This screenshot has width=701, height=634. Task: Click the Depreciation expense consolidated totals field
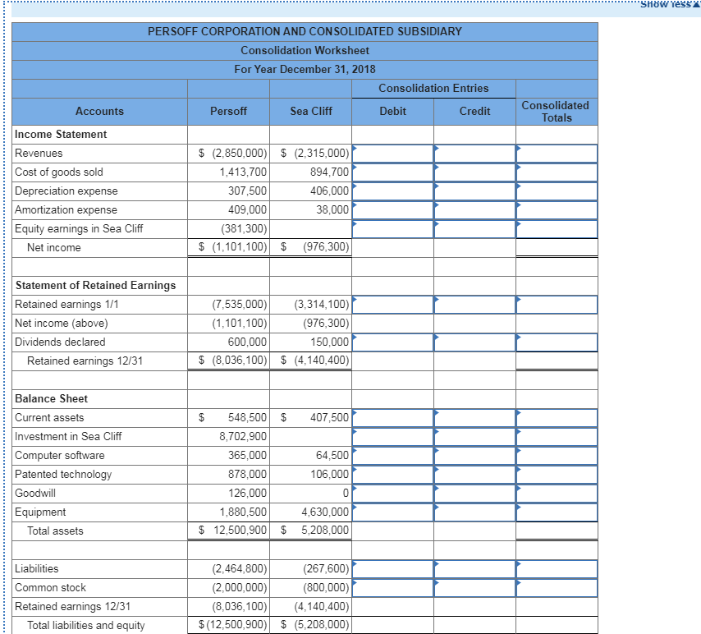point(555,191)
